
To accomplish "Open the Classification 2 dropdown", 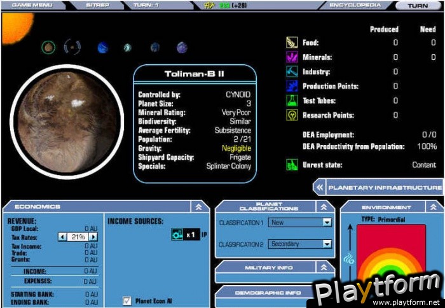I will click(327, 244).
